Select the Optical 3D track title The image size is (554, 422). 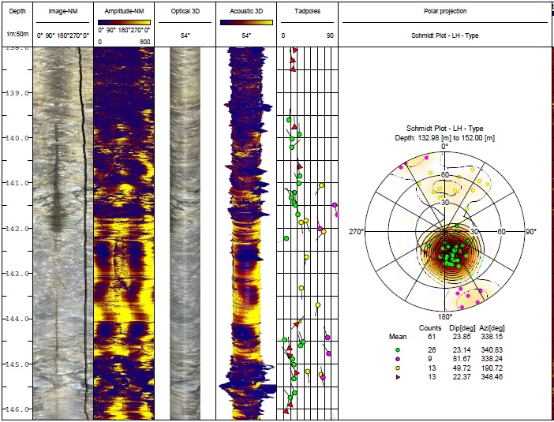point(185,11)
